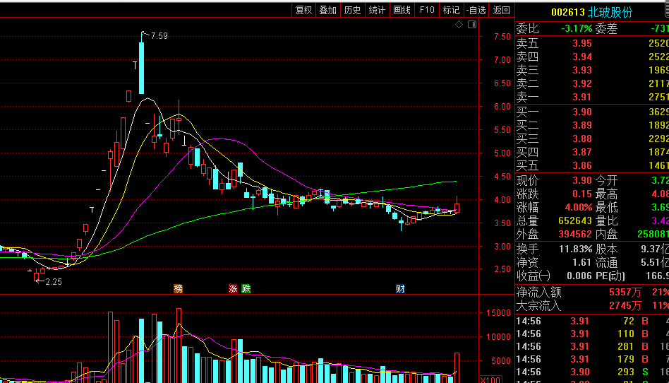This screenshot has width=669, height=383.
Task: Click the 最高 label
Action: coord(607,194)
